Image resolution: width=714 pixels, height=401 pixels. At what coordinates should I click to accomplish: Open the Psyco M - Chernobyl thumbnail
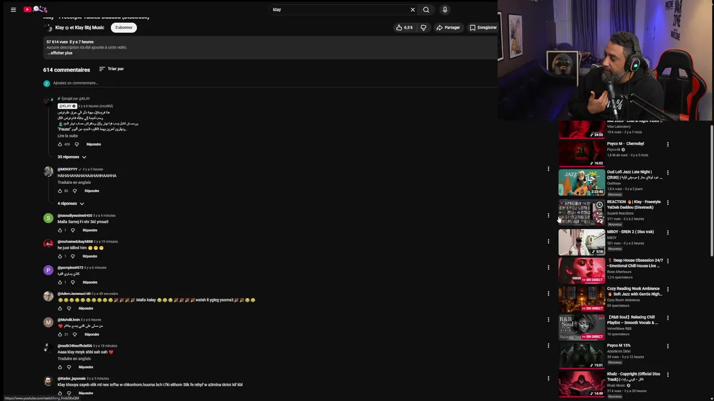tap(581, 153)
